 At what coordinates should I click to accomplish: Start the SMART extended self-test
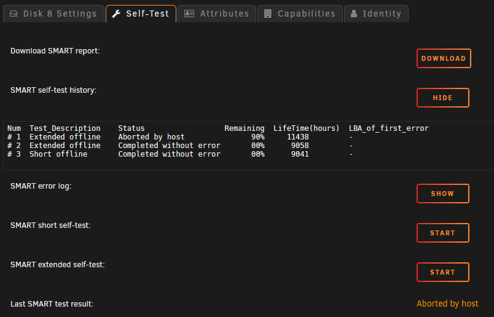point(442,272)
